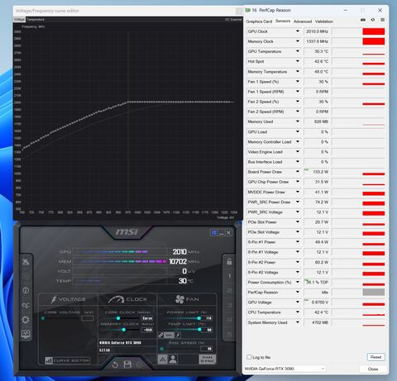397x381 pixels.
Task: Open the OC Scanner icon in Afterburner's sidebar
Action: (26, 305)
